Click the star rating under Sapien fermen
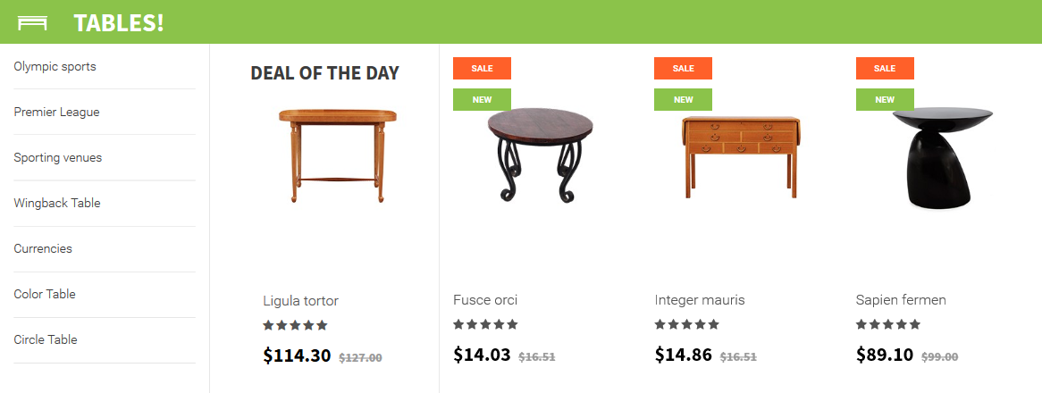 click(x=887, y=324)
